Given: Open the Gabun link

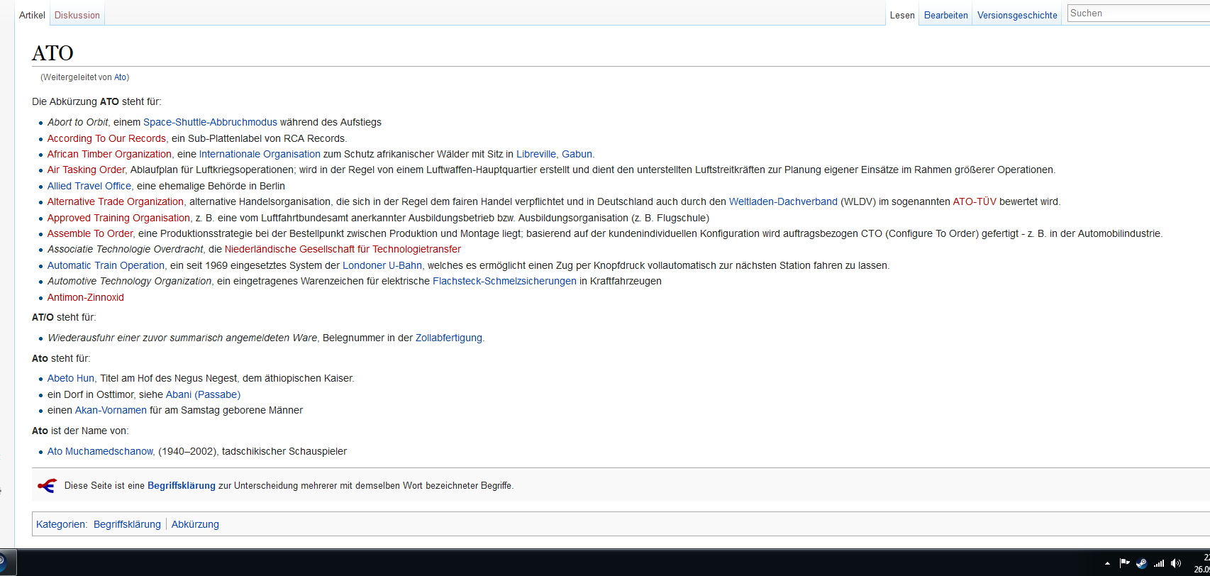Looking at the screenshot, I should 577,154.
